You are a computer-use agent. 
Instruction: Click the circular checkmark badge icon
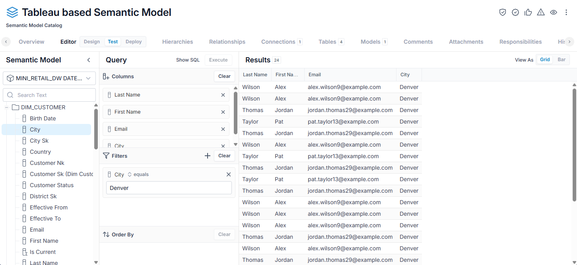(515, 12)
